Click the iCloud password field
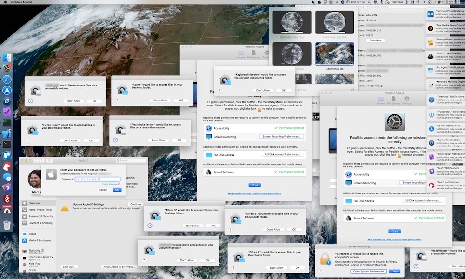The image size is (465, 279). [x=98, y=179]
